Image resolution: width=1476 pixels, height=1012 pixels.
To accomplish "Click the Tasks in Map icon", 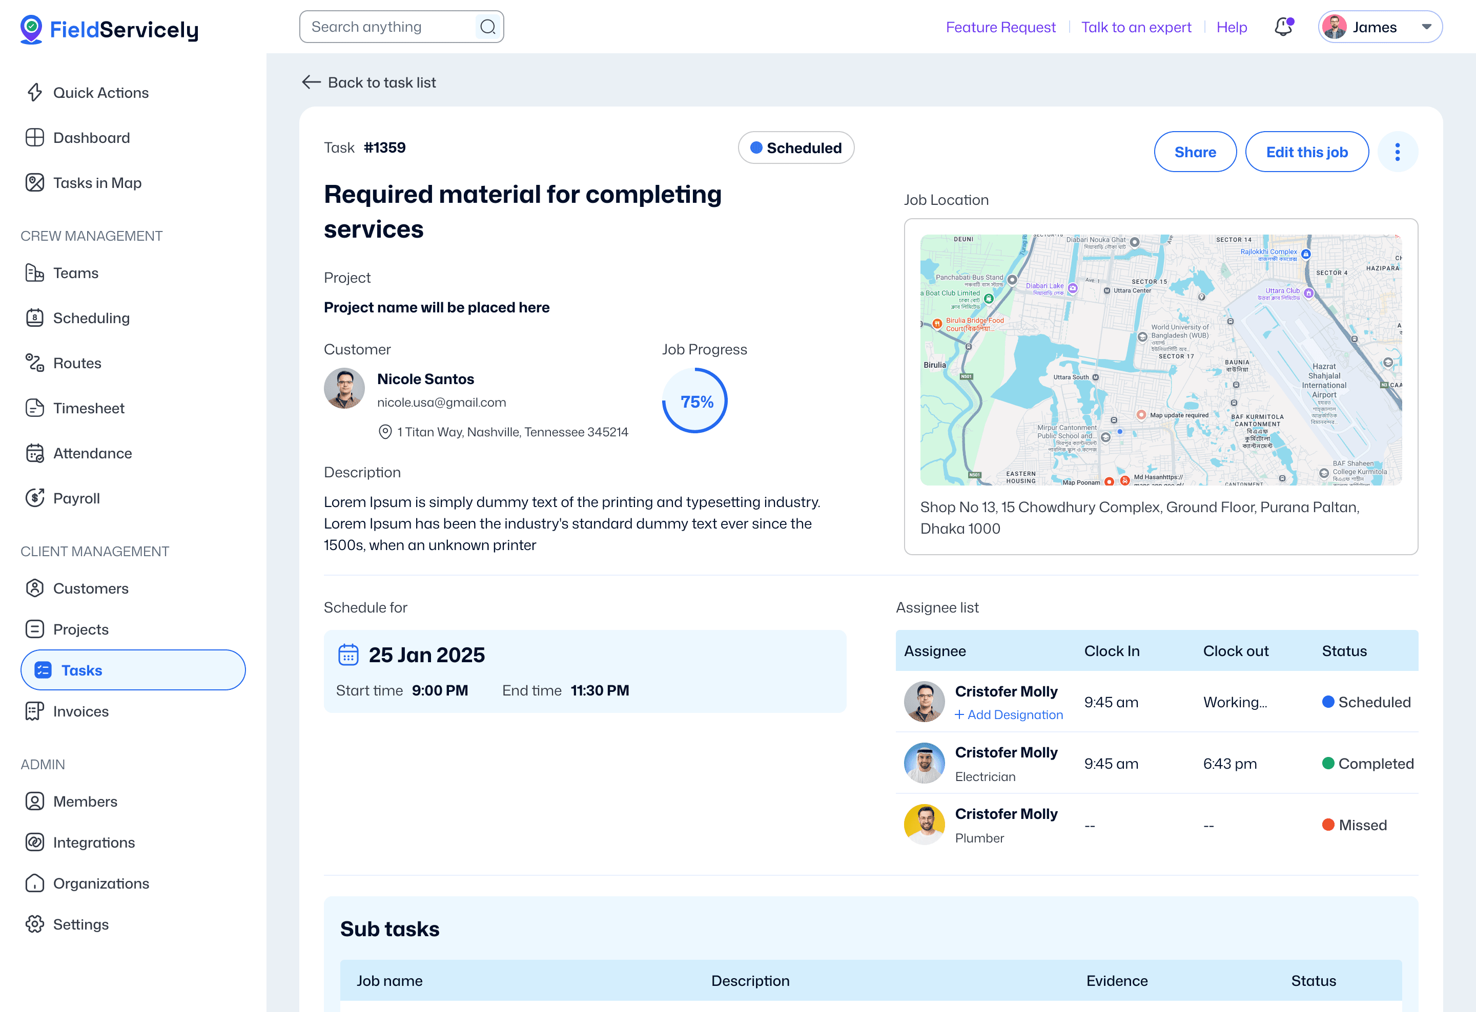I will [x=35, y=183].
